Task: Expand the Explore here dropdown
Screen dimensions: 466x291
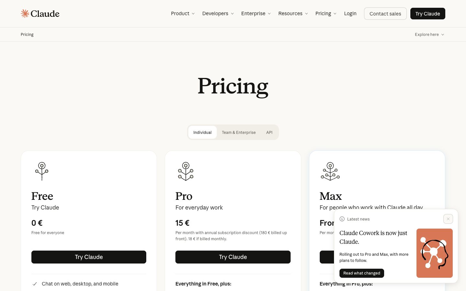Action: coord(429,35)
